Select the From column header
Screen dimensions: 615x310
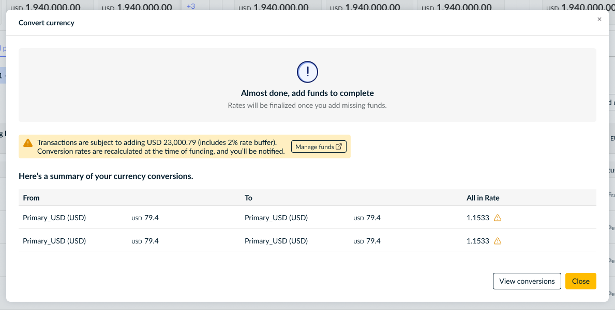click(x=32, y=198)
